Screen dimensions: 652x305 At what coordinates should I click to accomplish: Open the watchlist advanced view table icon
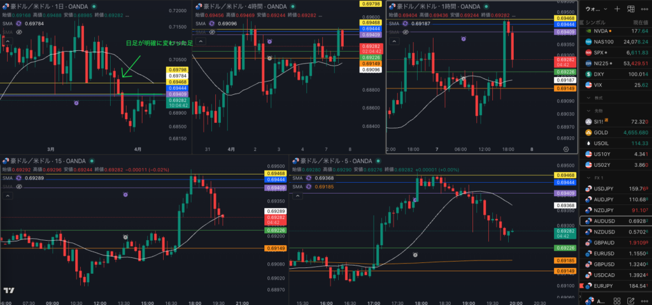(x=631, y=9)
